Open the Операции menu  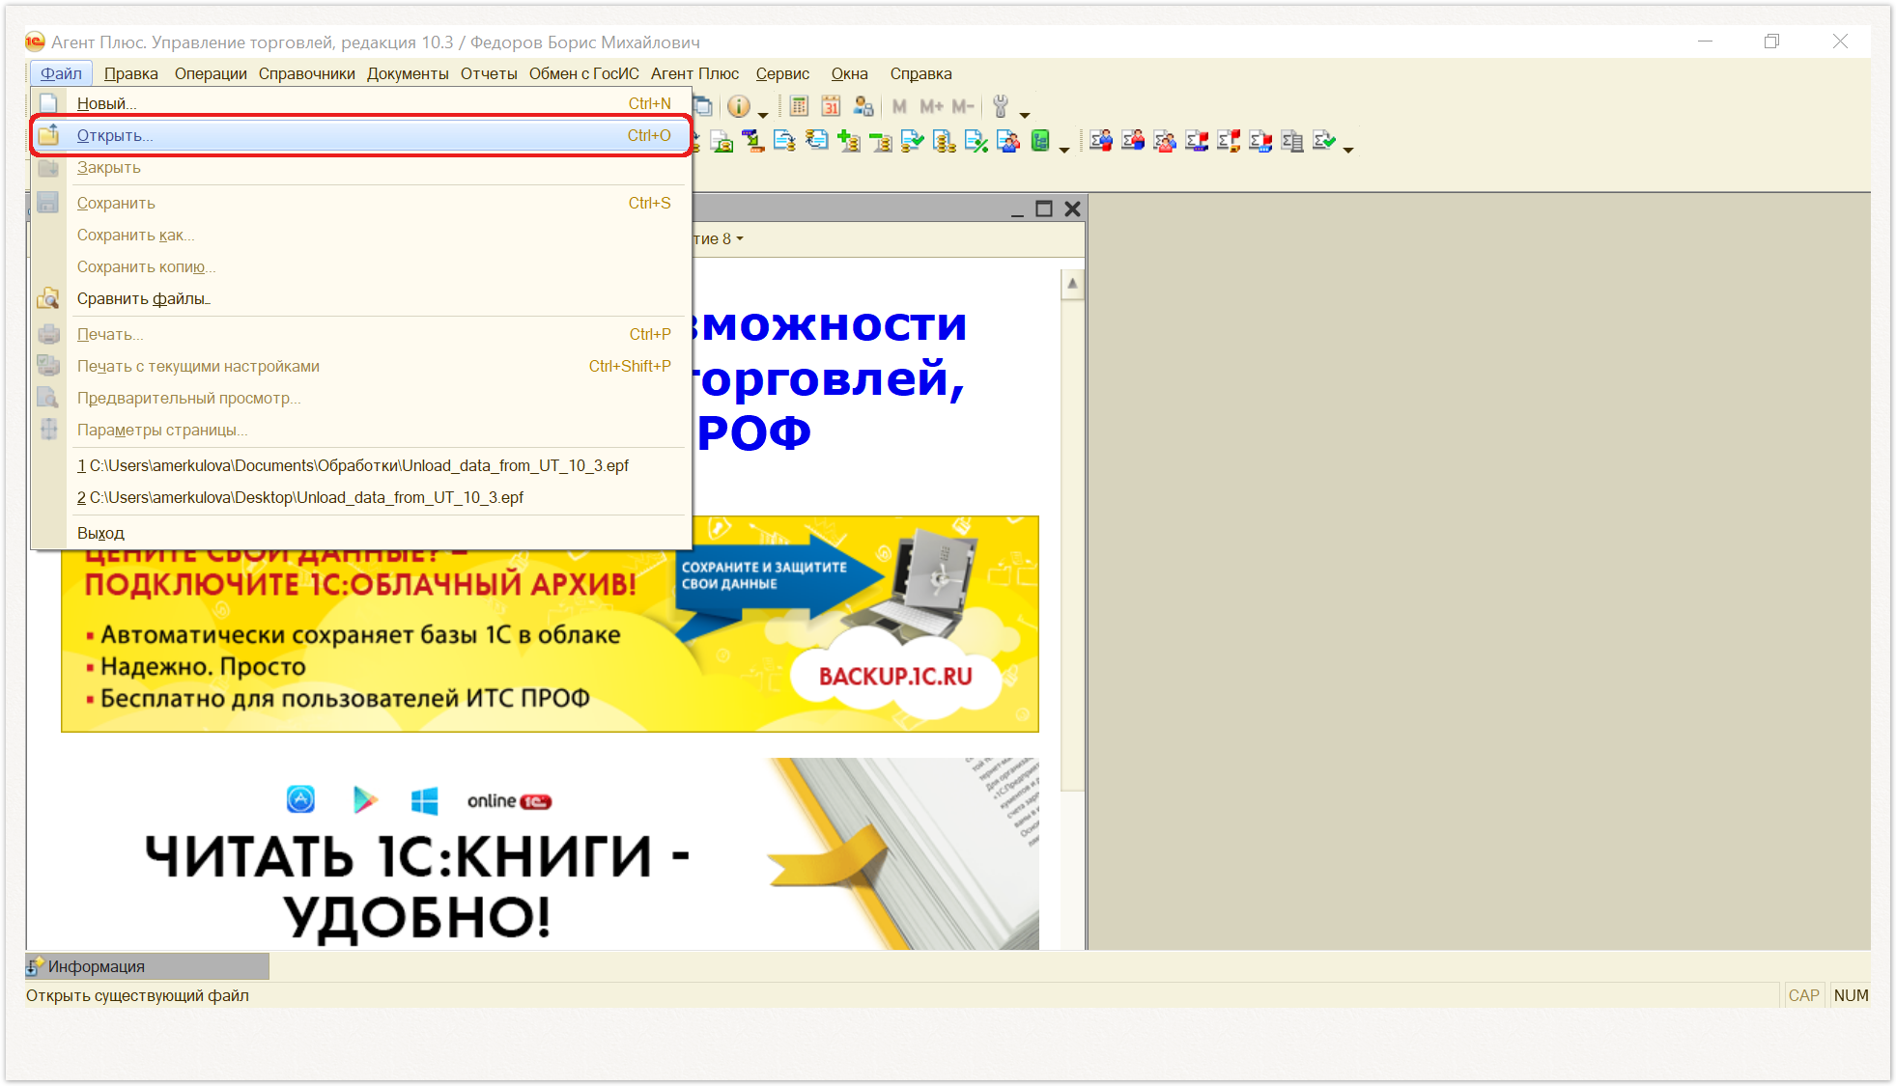(211, 73)
